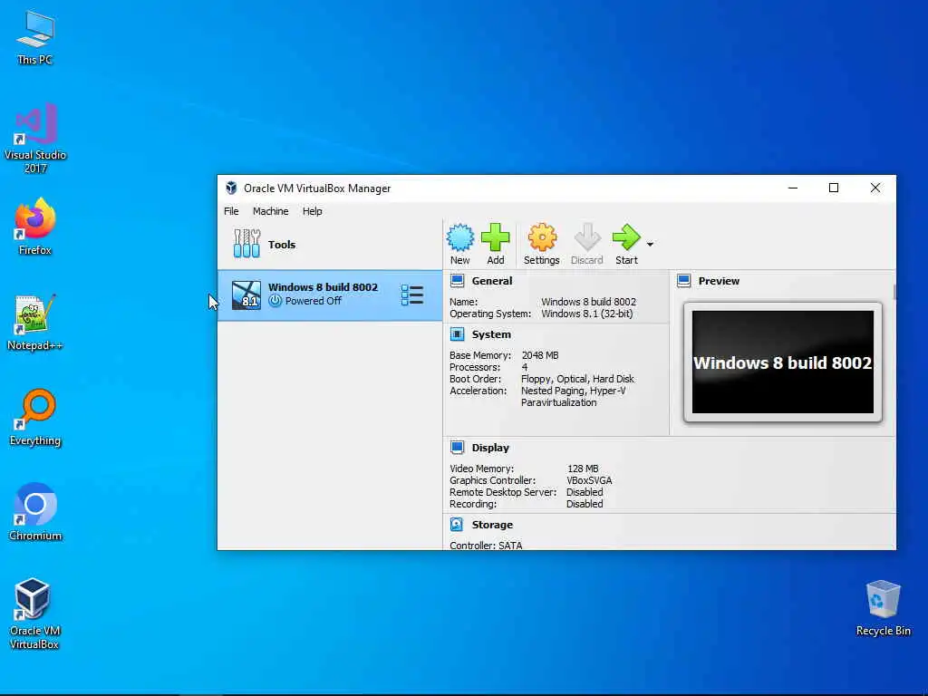The height and width of the screenshot is (696, 928).
Task: Click the 'Controller: SATA' storage entry
Action: tap(486, 546)
